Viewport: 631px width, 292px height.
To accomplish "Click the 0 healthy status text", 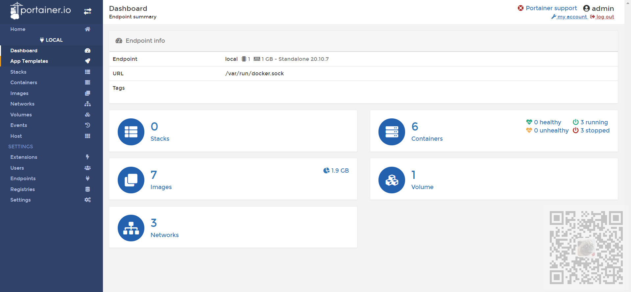I will [x=547, y=122].
